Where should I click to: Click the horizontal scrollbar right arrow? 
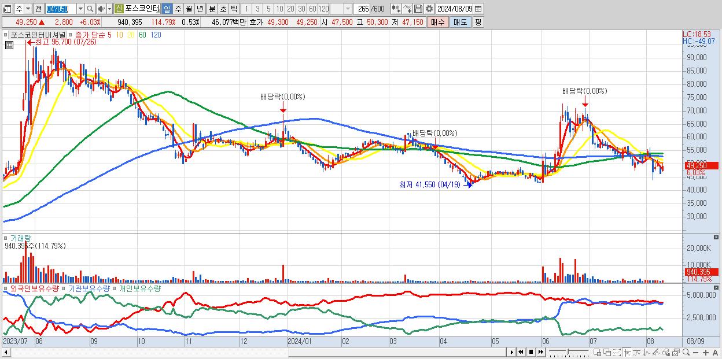click(x=511, y=352)
